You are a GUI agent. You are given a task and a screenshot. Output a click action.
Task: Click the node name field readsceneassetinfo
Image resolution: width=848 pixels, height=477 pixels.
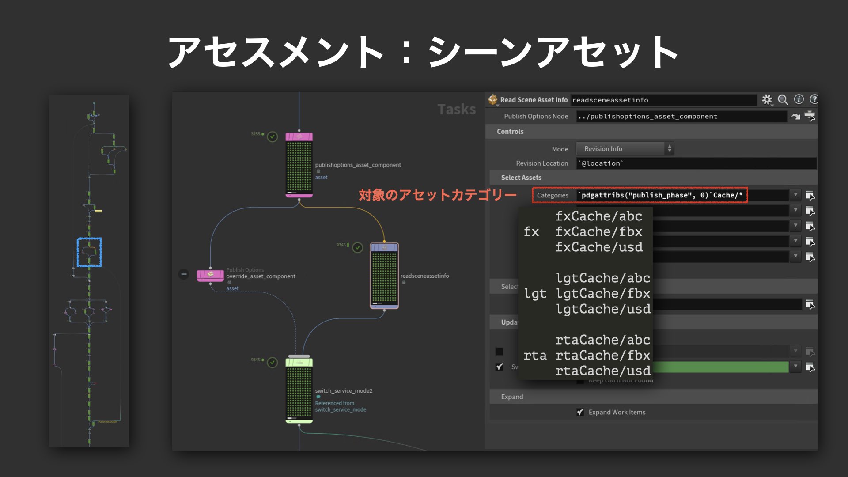tap(663, 100)
